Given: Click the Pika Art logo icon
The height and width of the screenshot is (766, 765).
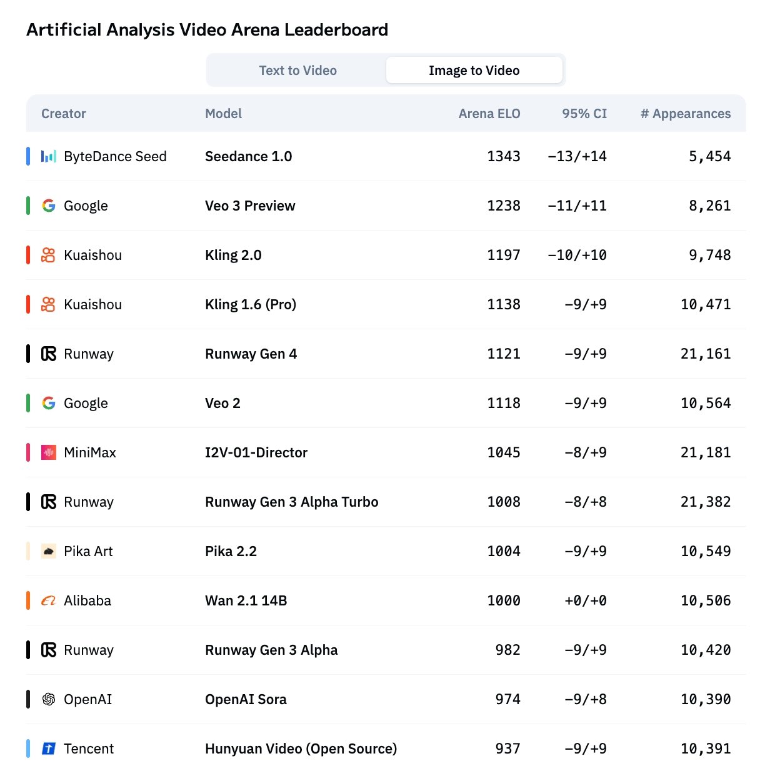Looking at the screenshot, I should (48, 551).
